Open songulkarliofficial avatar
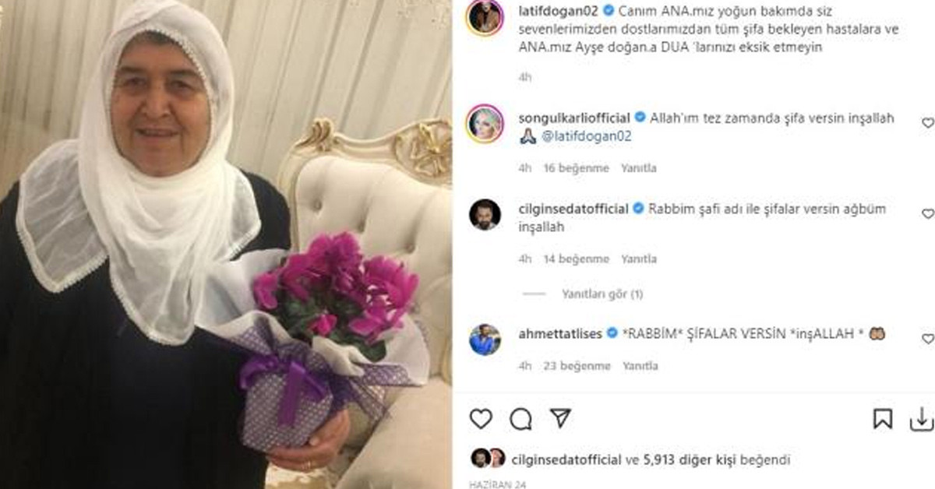The image size is (935, 489). pyautogui.click(x=485, y=122)
